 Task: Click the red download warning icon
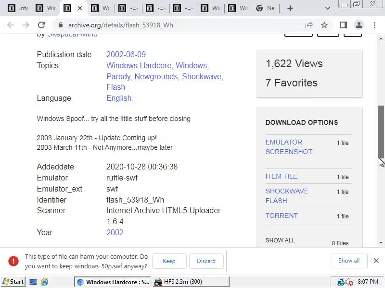click(13, 261)
